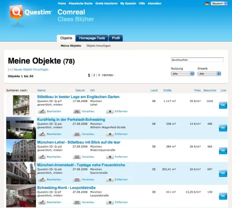Sort the list by Größe
The height and width of the screenshot is (208, 232).
(168, 90)
